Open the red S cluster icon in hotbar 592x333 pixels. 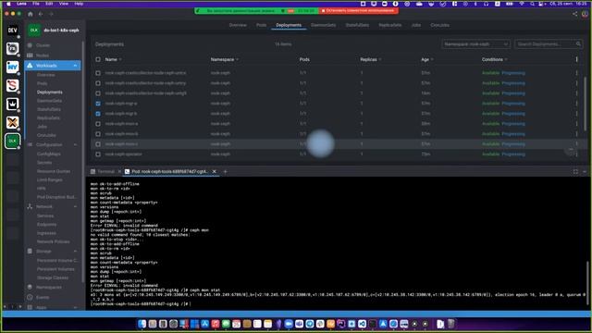12,85
